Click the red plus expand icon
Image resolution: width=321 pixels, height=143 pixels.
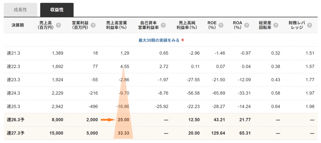pyautogui.click(x=183, y=40)
